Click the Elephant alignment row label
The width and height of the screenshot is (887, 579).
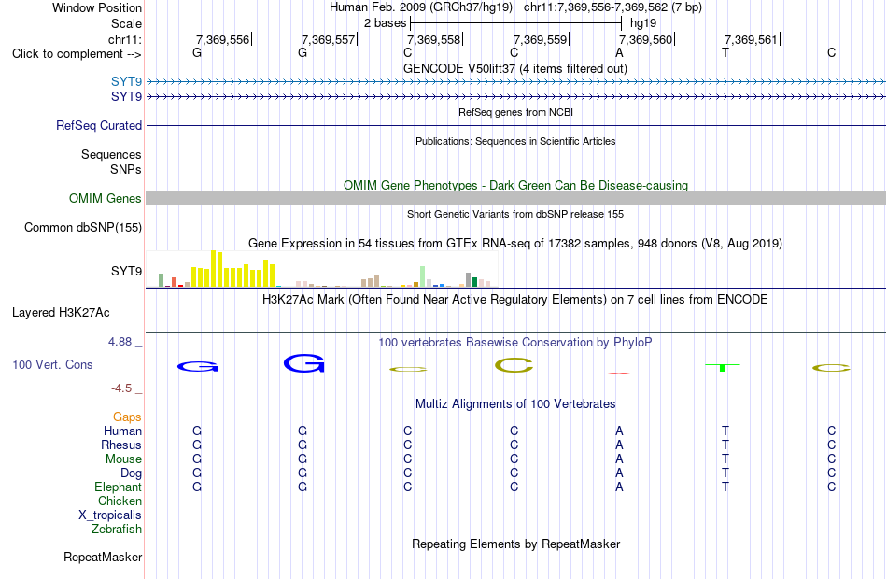[x=118, y=487]
